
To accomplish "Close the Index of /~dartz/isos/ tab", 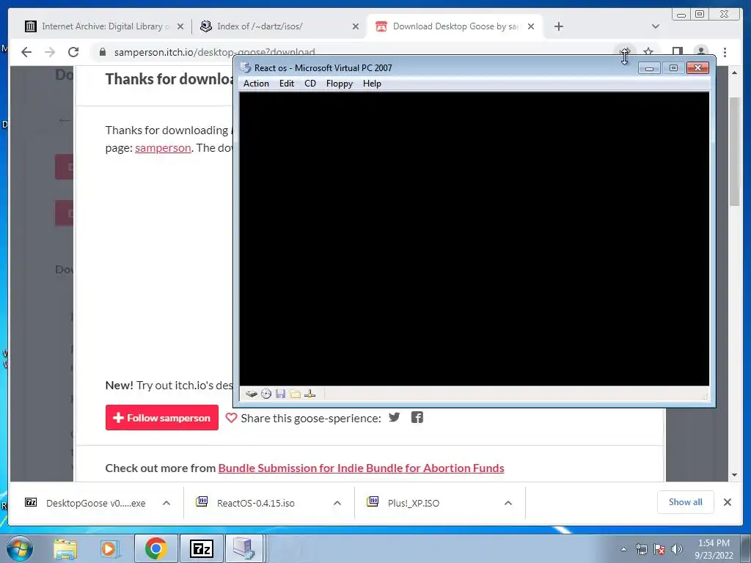I will [x=356, y=27].
